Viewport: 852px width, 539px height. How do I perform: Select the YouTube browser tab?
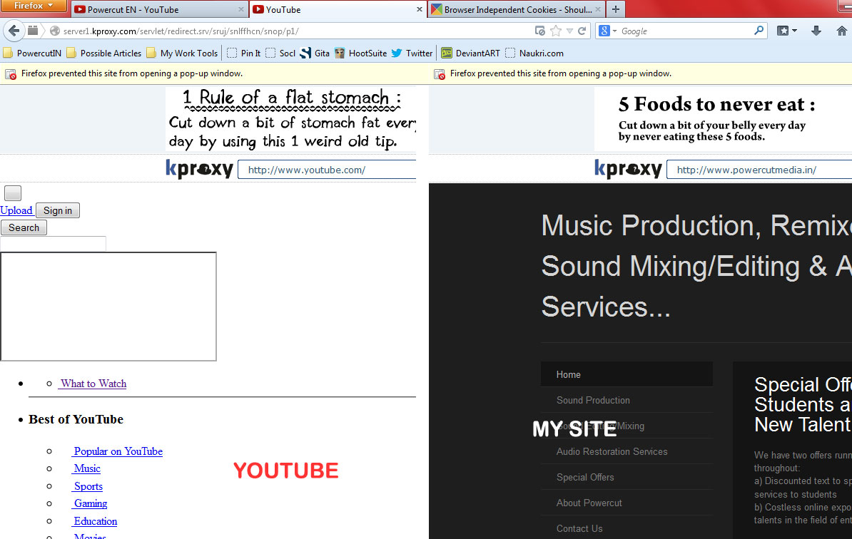click(338, 9)
